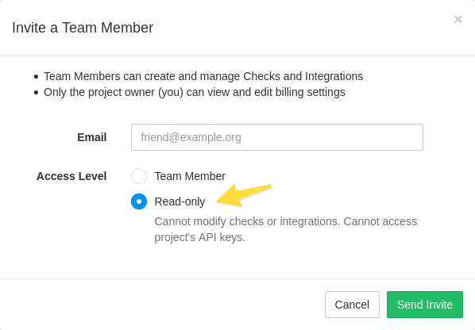Click the bullet dot before Team Members

37,76
